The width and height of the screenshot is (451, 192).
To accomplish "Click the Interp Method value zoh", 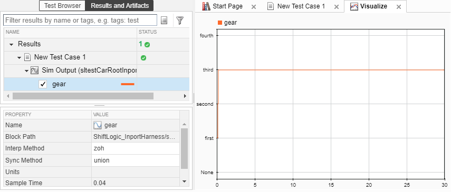I will [x=136, y=148].
